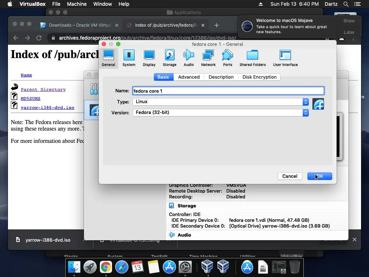Click yarrow-i386-dvd.iso in the downloads bar
Image resolution: width=369 pixels, height=277 pixels.
[x=48, y=240]
